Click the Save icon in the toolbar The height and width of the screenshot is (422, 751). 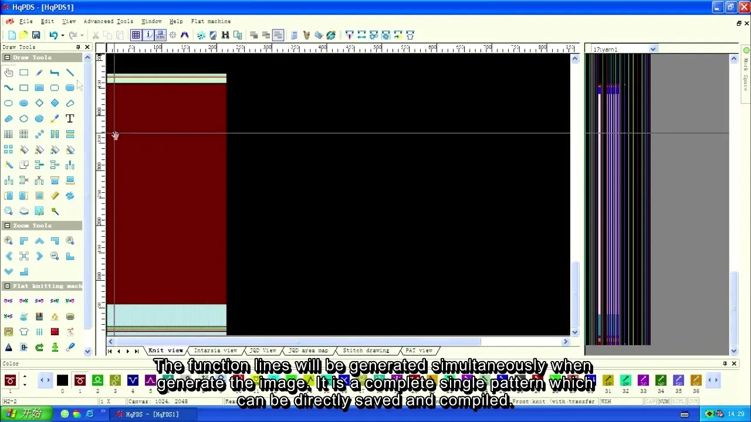[x=36, y=35]
